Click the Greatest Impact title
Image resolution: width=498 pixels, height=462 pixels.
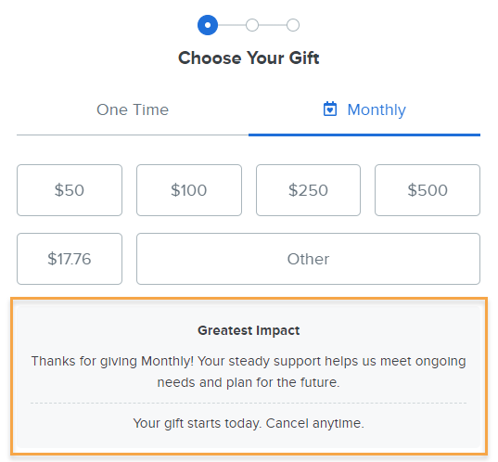click(x=249, y=330)
